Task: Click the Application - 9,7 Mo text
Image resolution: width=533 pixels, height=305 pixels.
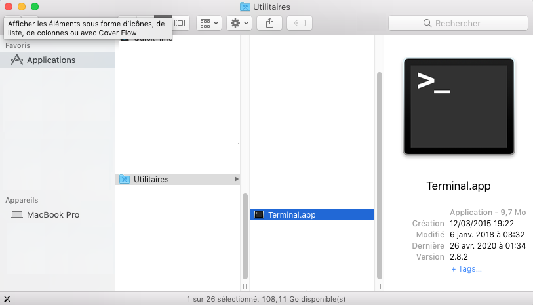Action: tap(488, 212)
